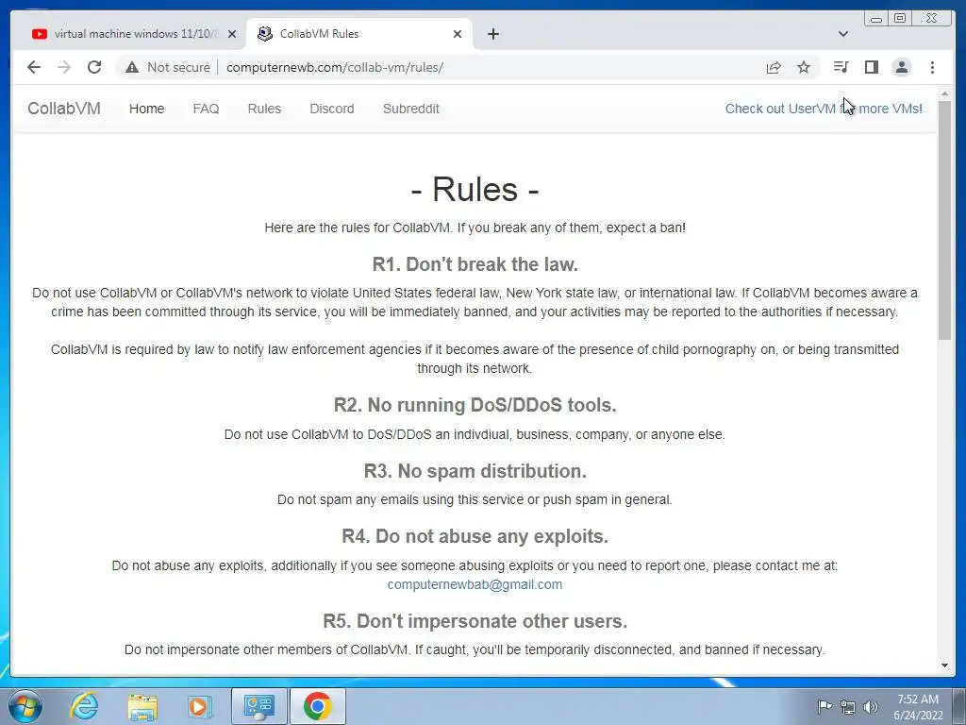Viewport: 966px width, 725px height.
Task: Click the vertical scrollbar thumb
Action: tap(944, 219)
